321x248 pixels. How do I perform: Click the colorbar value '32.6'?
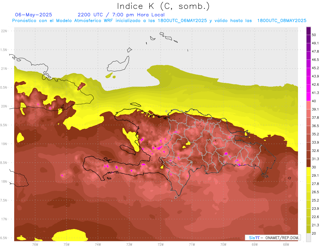coord(315,151)
